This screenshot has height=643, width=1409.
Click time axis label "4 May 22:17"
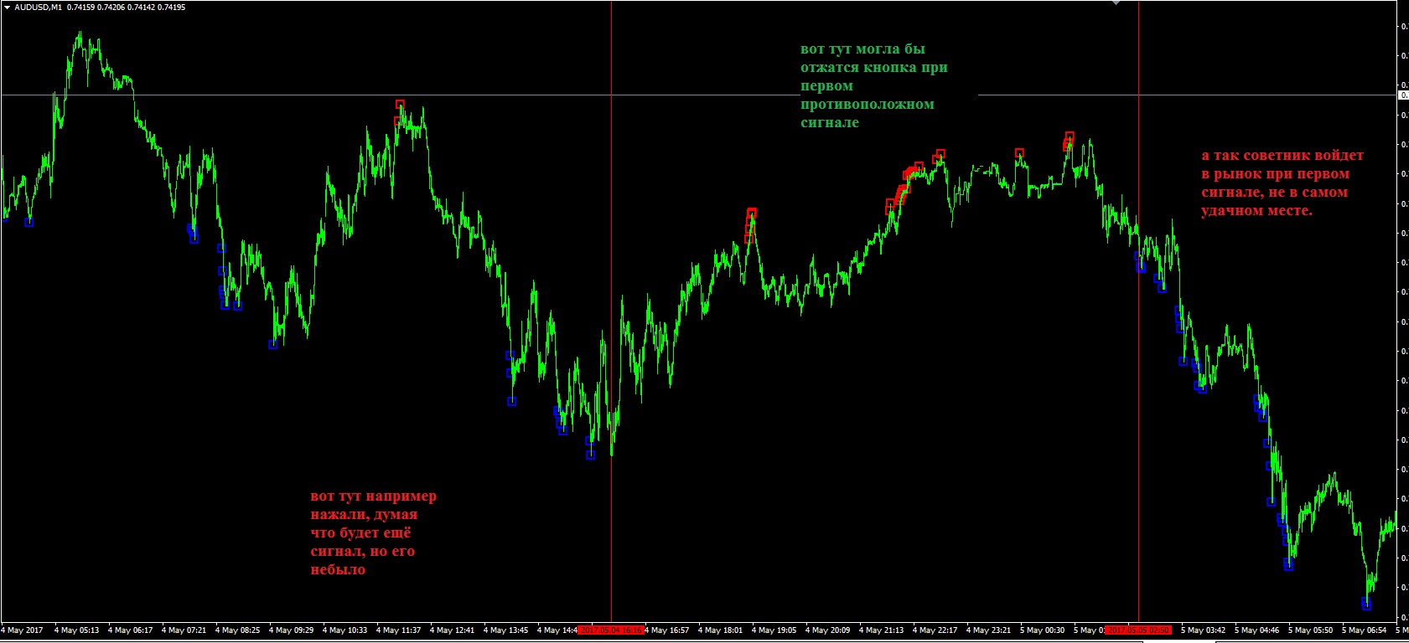pos(935,630)
